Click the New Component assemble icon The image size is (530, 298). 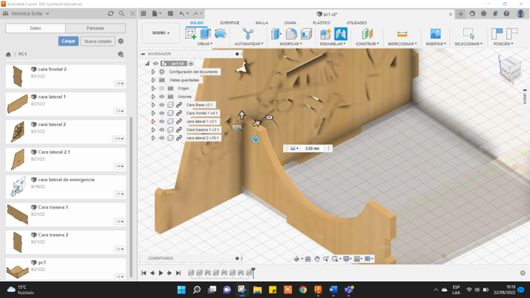pyautogui.click(x=325, y=34)
